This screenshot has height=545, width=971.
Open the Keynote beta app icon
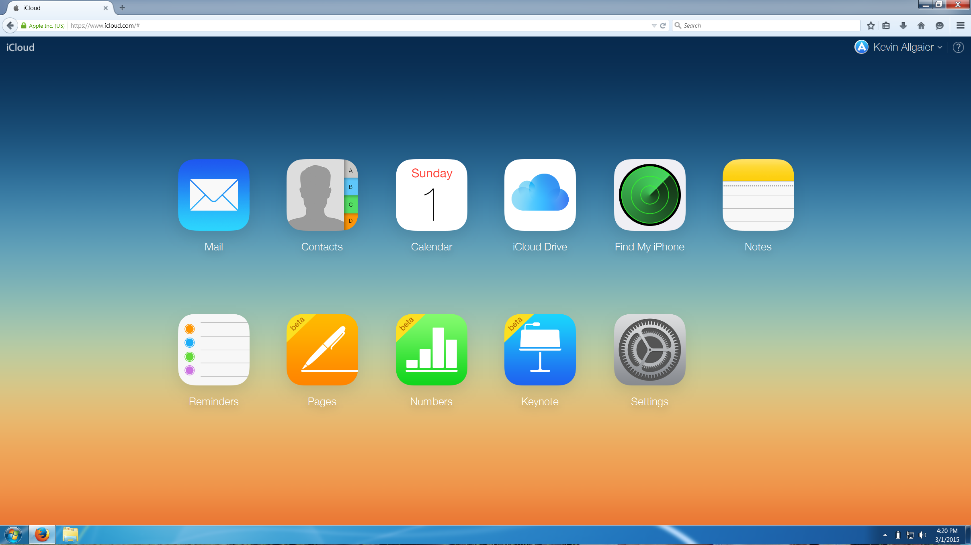(540, 350)
